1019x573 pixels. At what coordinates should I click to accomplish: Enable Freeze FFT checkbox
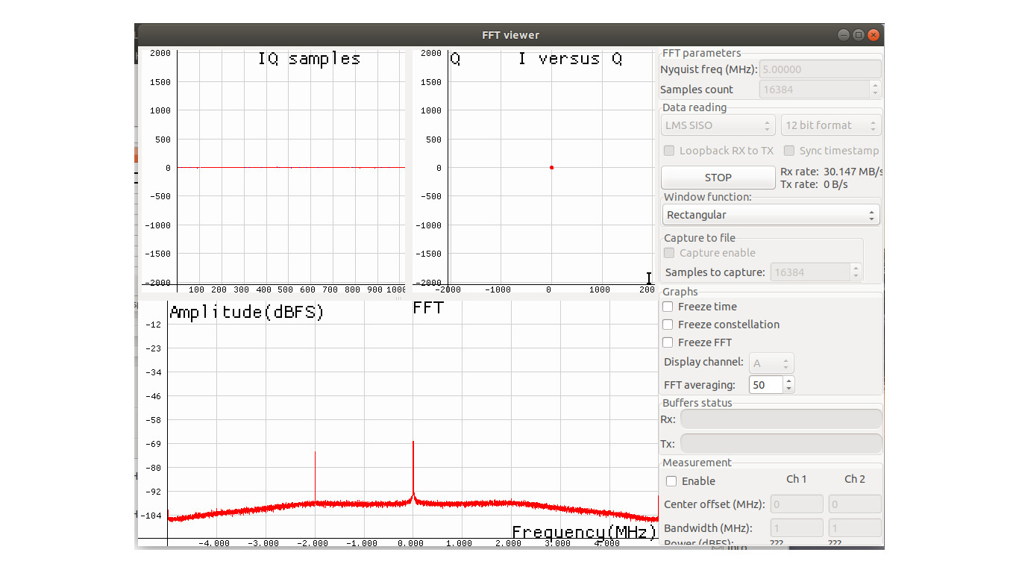tap(668, 342)
